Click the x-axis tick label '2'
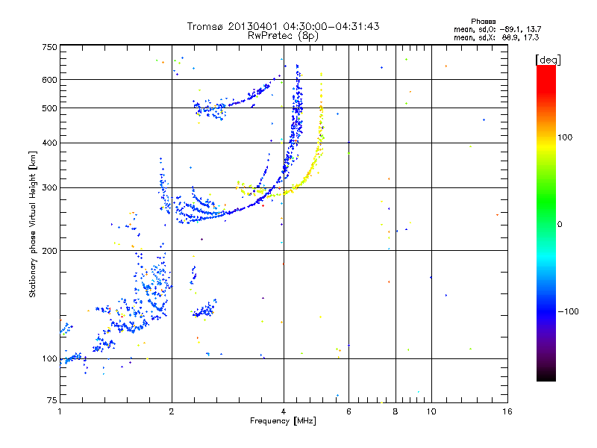 tap(172, 411)
